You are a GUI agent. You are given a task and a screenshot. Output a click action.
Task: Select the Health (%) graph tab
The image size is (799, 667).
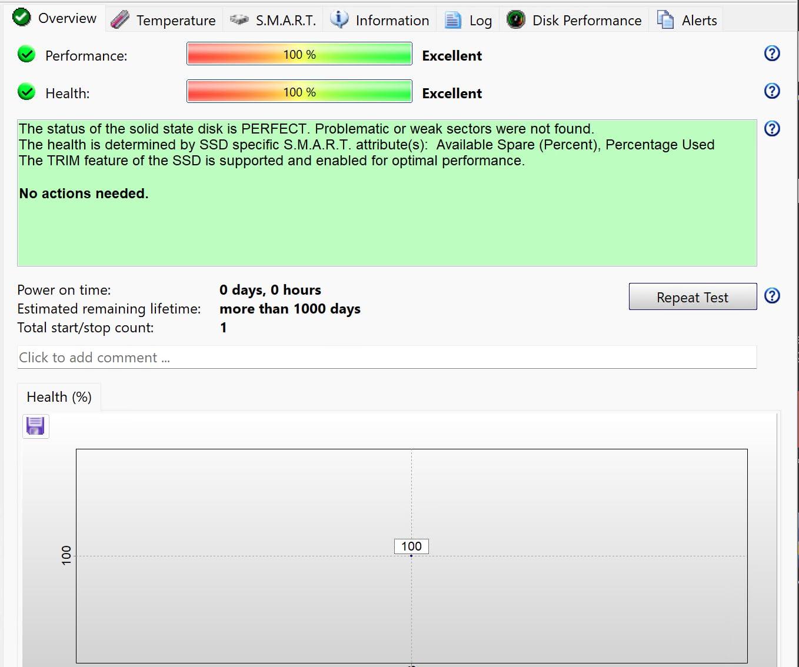click(x=59, y=397)
